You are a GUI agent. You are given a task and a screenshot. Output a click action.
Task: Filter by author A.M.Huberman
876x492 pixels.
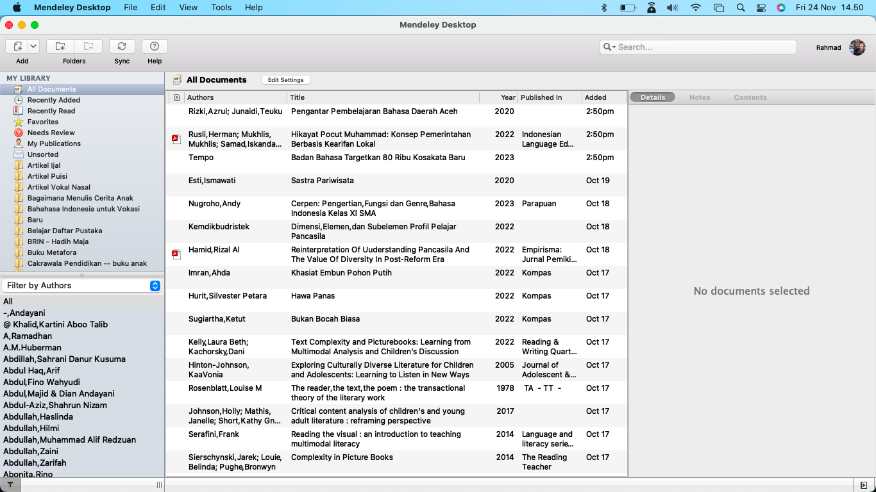click(x=82, y=347)
